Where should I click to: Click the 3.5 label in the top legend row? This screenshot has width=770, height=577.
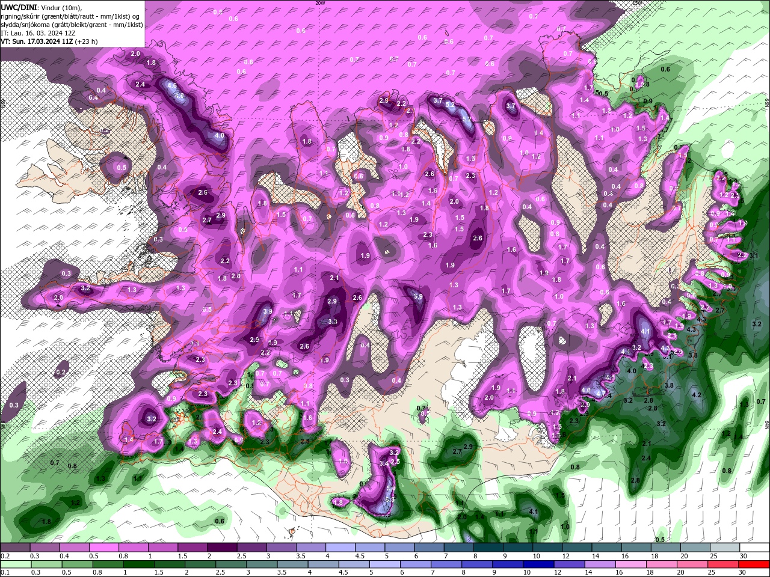pyautogui.click(x=300, y=556)
